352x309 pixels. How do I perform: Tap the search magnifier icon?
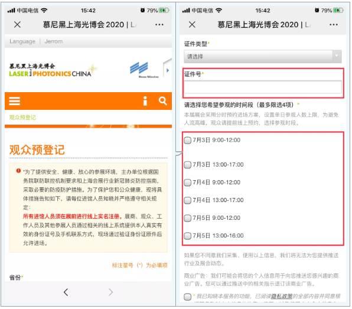click(x=163, y=101)
